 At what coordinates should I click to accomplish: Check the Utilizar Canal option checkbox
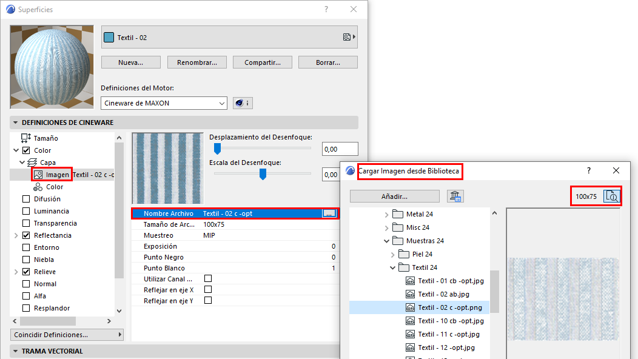click(208, 278)
